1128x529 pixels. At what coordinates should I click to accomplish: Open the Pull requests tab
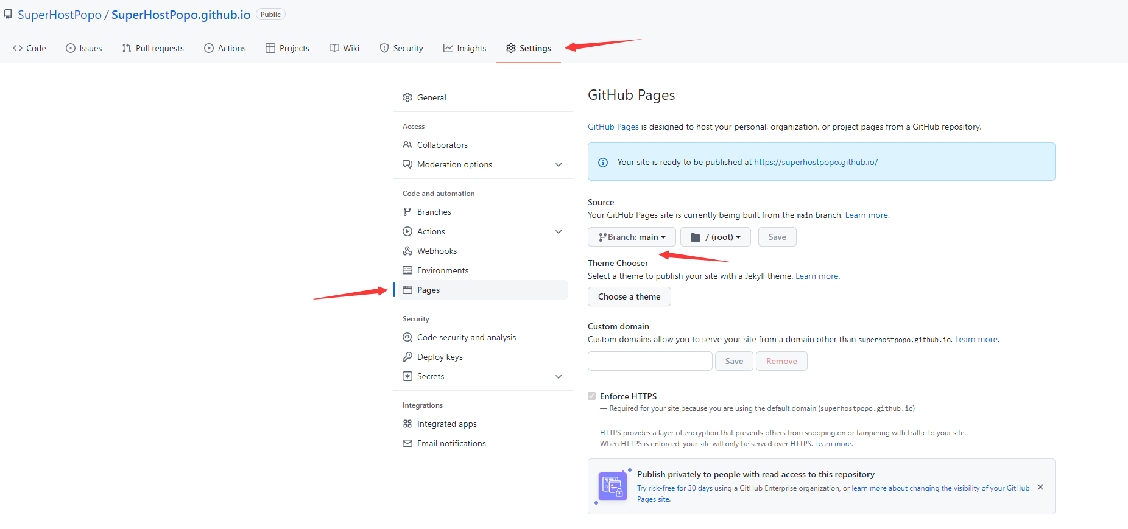click(x=153, y=48)
